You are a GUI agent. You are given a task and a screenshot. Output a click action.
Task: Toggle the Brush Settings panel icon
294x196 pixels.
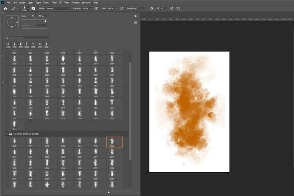(x=33, y=9)
